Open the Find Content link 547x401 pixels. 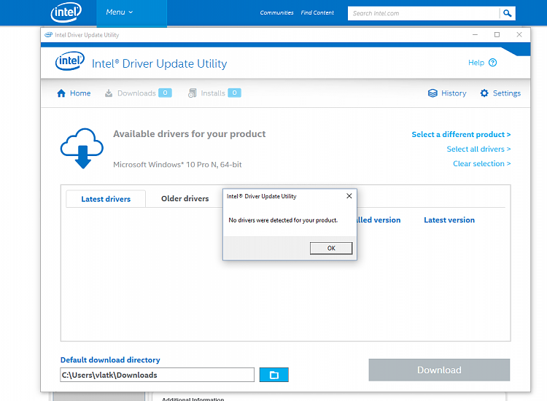317,13
